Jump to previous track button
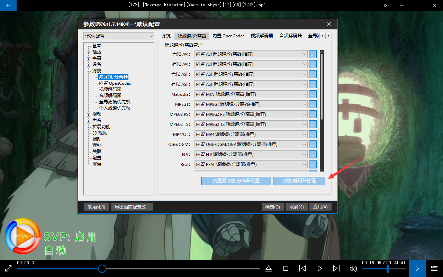This screenshot has height=277, width=443. pos(302,268)
